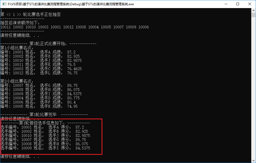Image resolution: width=256 pixels, height=163 pixels.
Task: Click advancing row 选手编号 10009 得分 84.5375
Action: [x=45, y=148]
